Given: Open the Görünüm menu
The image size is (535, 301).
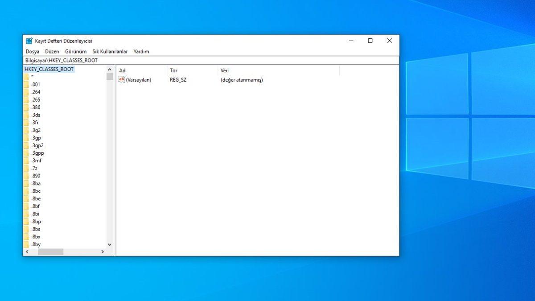Looking at the screenshot, I should [75, 51].
